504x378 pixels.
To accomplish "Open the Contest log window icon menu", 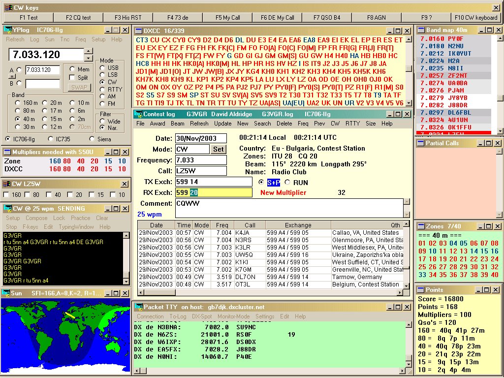I will coord(138,114).
